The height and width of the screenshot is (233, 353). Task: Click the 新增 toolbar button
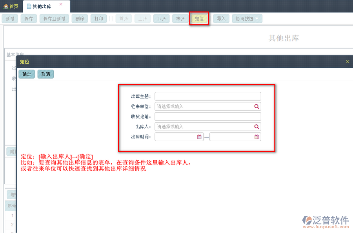[10, 19]
